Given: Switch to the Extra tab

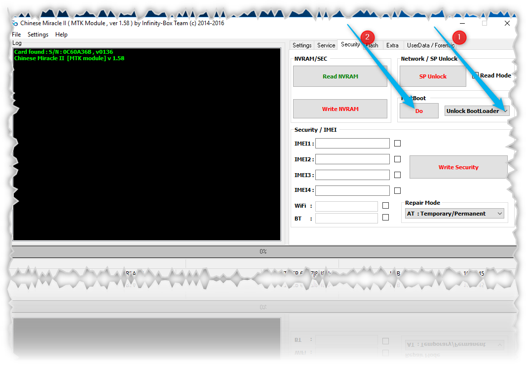Looking at the screenshot, I should click(392, 45).
